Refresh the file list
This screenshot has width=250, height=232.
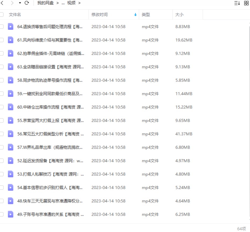[x=27, y=3]
